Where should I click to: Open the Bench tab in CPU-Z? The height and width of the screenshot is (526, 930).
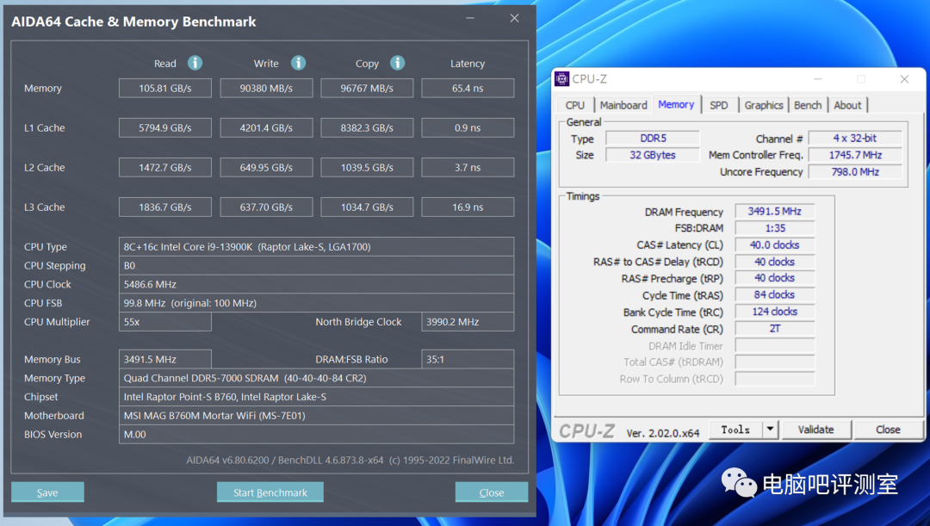tap(808, 105)
